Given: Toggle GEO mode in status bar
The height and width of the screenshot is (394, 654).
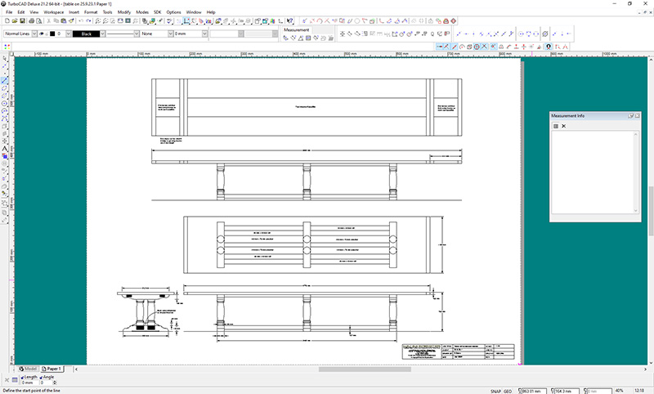Looking at the screenshot, I should tap(508, 390).
